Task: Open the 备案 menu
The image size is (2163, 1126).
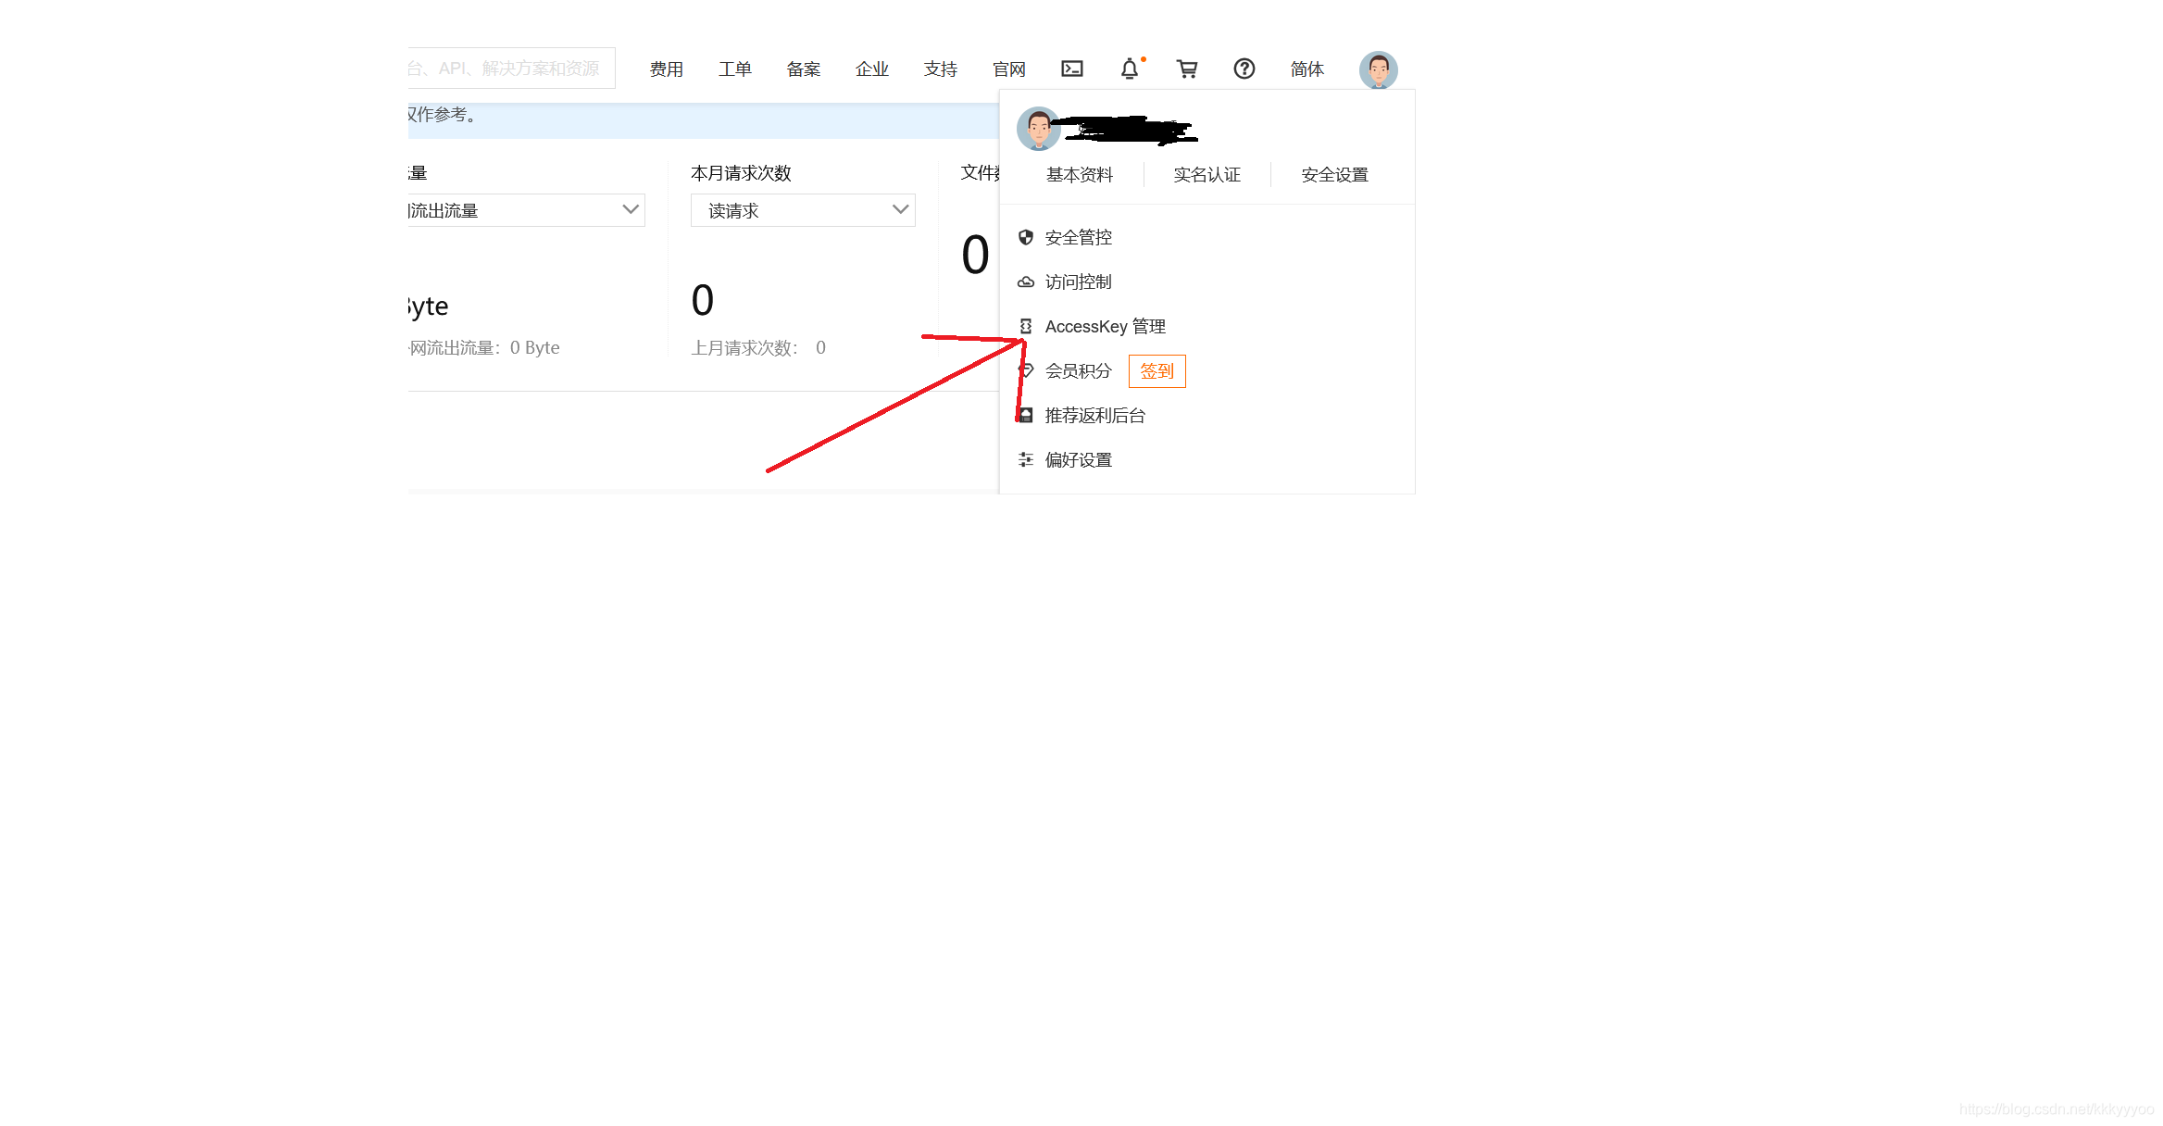Action: (x=803, y=69)
